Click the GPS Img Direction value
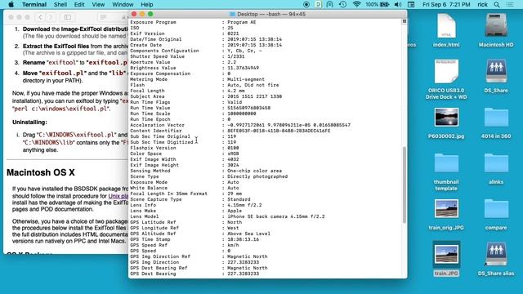 click(x=244, y=262)
